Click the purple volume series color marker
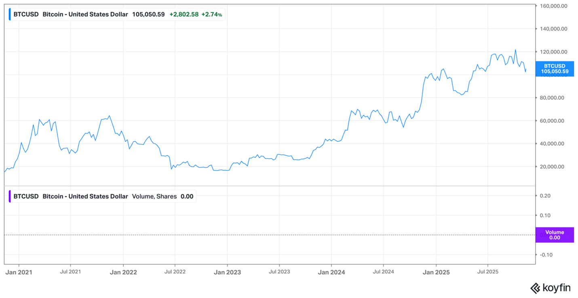578x298 pixels. [10, 196]
